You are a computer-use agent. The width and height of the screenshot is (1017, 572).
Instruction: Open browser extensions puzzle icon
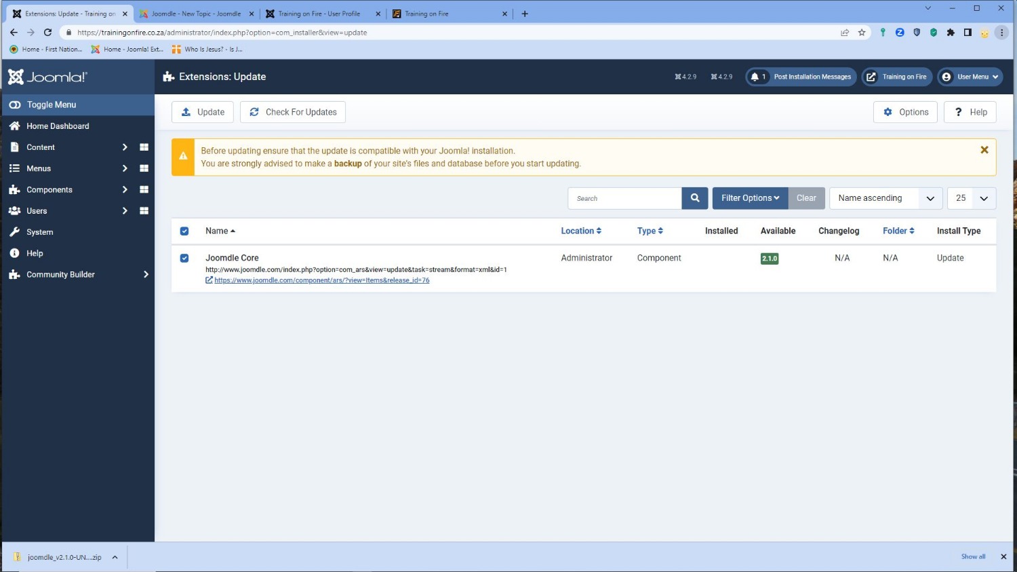(951, 33)
